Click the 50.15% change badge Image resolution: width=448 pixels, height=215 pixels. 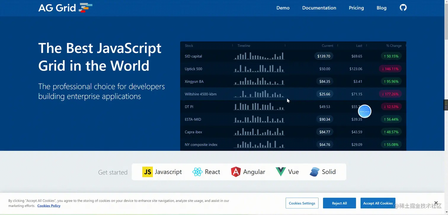391,56
